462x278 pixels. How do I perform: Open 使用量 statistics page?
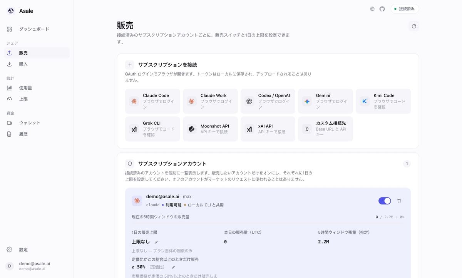click(37, 88)
